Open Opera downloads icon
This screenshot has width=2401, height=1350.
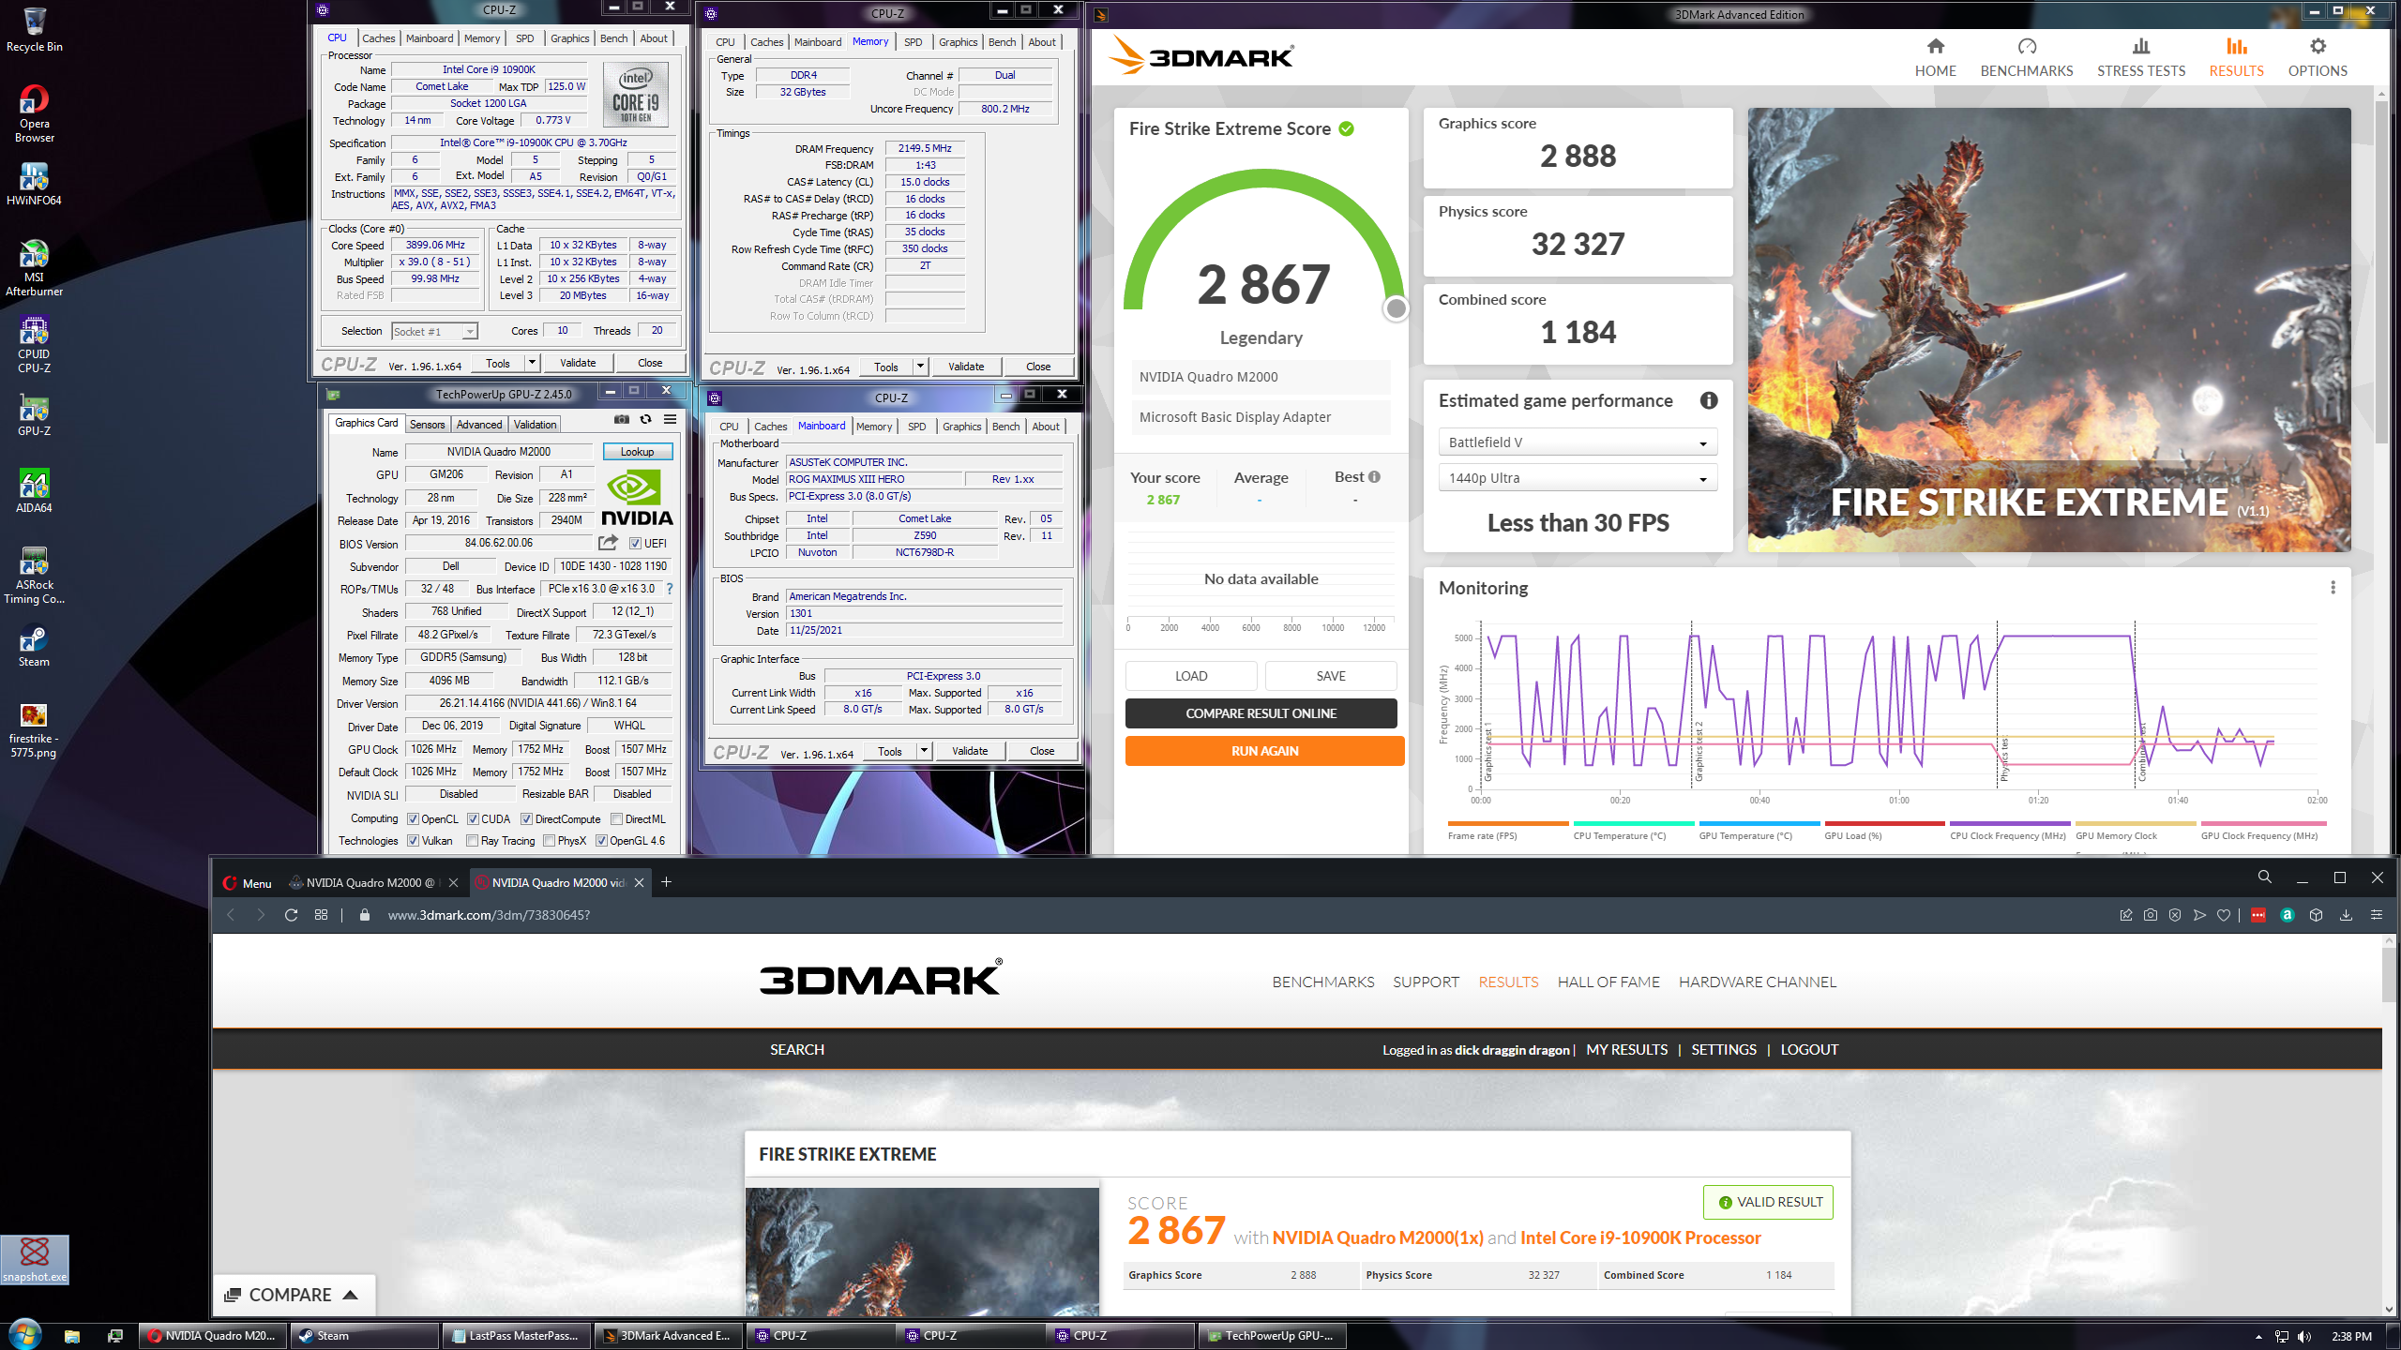click(2346, 915)
